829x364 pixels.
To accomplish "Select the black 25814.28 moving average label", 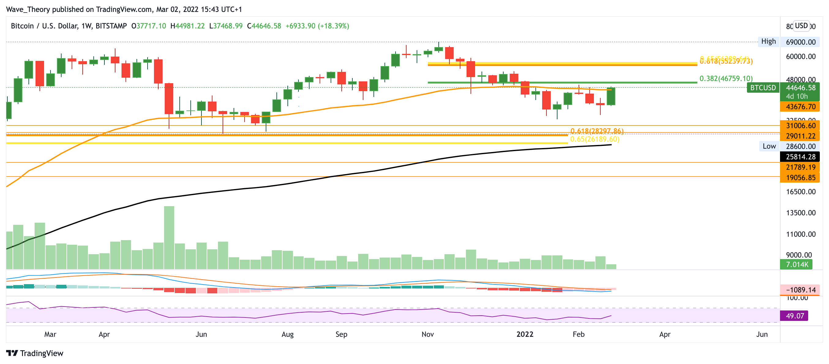I will (800, 157).
